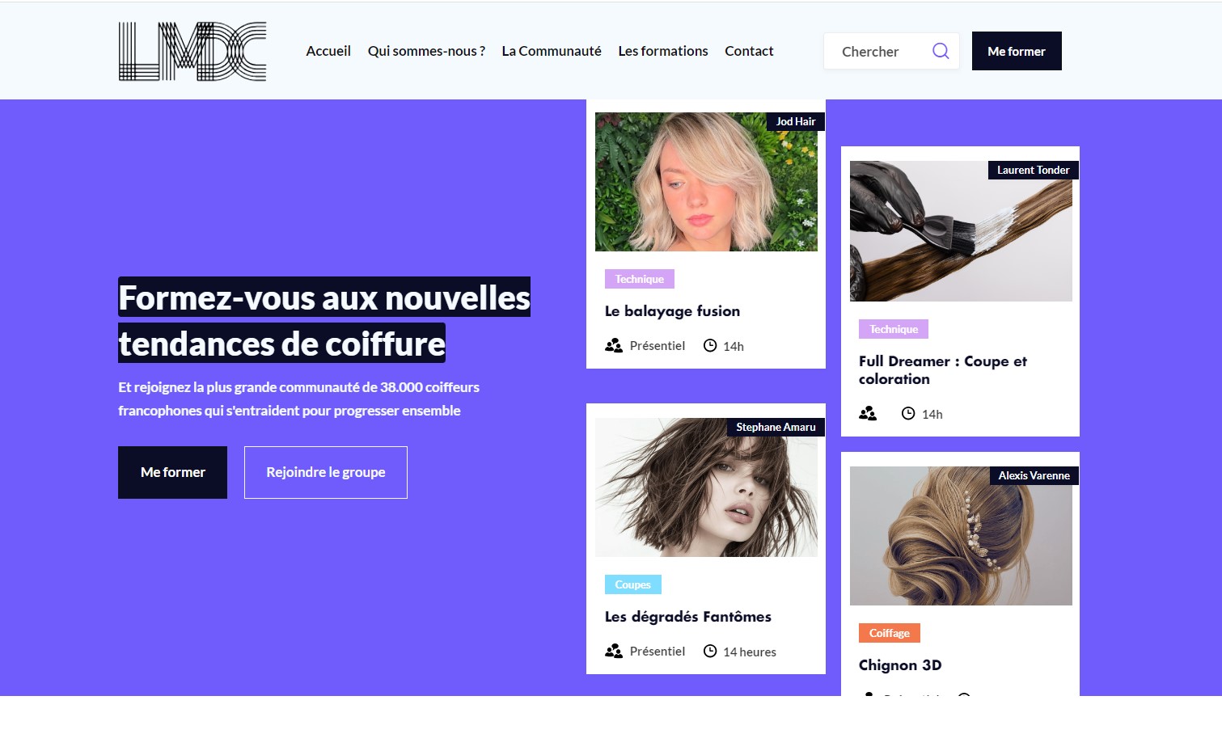Click the LMDC logo in header
1222x734 pixels.
pos(192,51)
